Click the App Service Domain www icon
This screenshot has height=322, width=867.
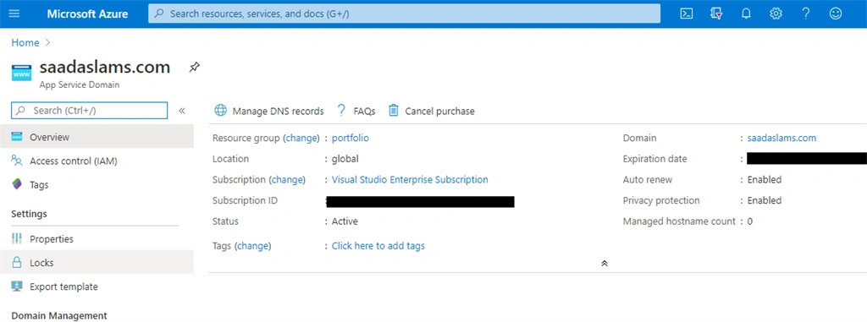click(x=21, y=74)
